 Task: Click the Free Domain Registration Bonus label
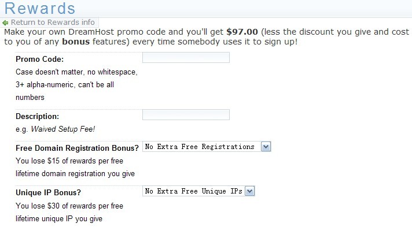point(77,148)
